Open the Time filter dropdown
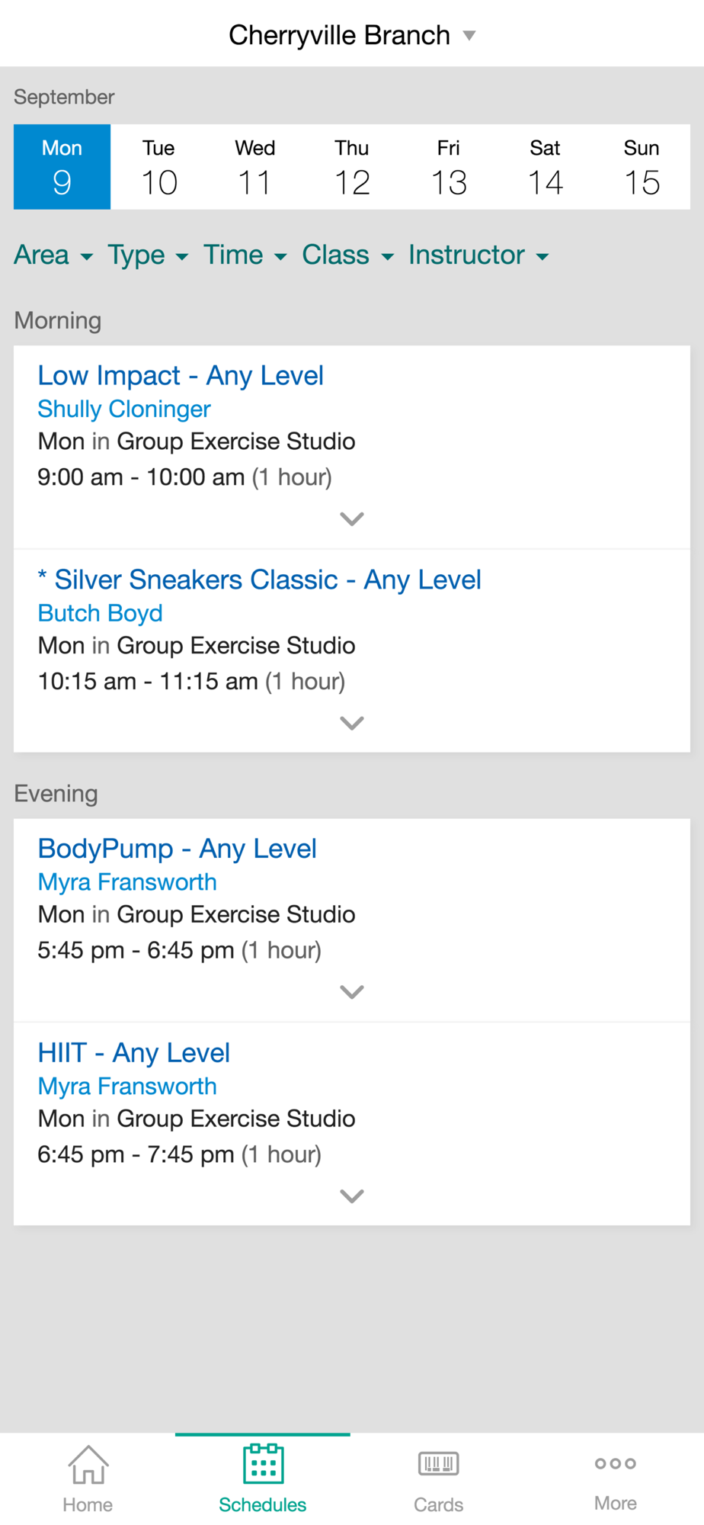 click(x=245, y=255)
